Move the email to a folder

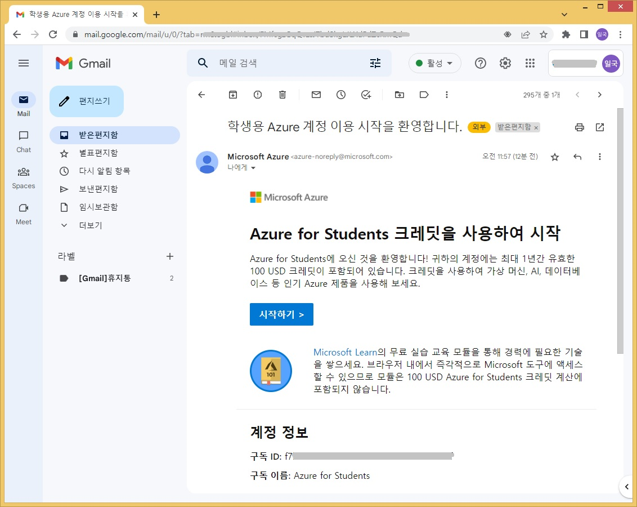tap(400, 95)
